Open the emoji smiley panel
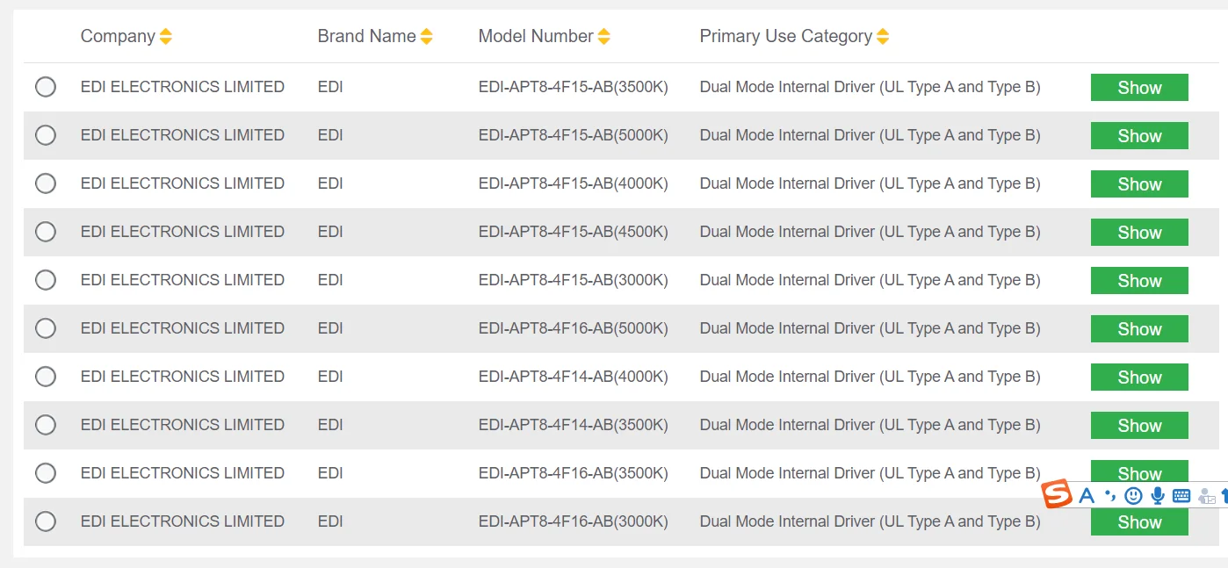 pyautogui.click(x=1134, y=496)
